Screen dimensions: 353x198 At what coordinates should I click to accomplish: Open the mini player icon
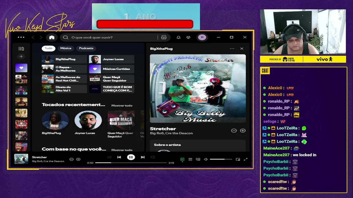[238, 159]
